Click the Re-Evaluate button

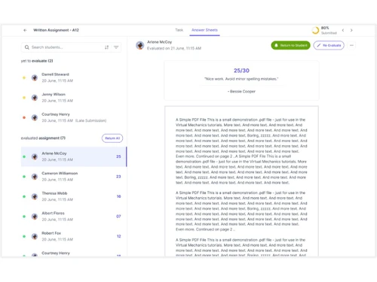[329, 45]
